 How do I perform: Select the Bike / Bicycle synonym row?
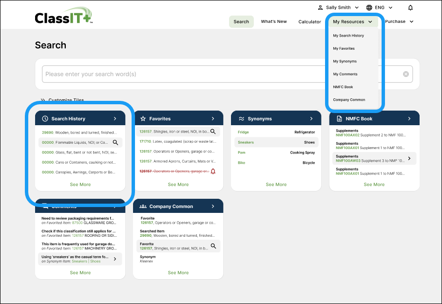[x=276, y=163]
